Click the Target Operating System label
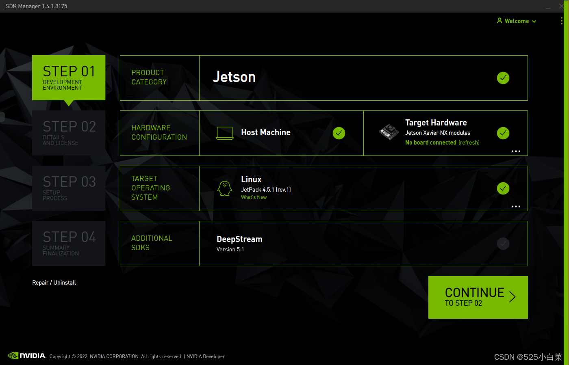The height and width of the screenshot is (365, 569). click(x=150, y=188)
